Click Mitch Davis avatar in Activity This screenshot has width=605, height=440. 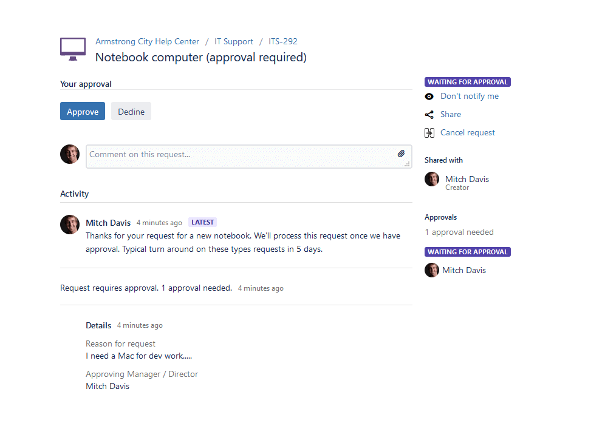click(x=70, y=225)
